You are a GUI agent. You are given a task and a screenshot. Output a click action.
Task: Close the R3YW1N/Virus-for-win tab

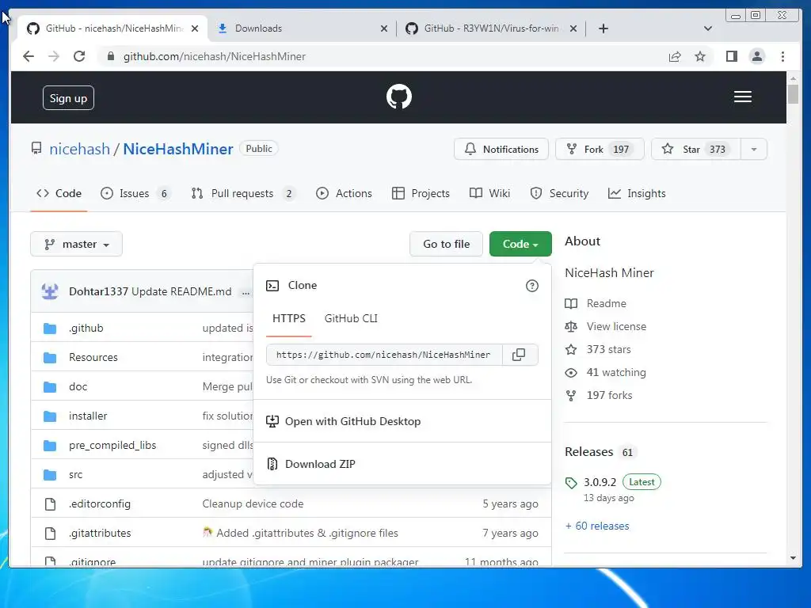[x=573, y=28]
